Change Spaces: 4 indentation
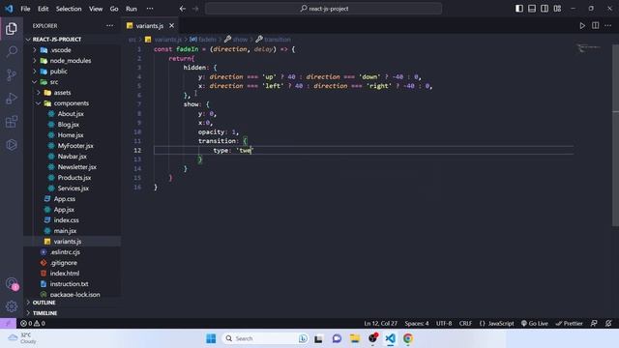 click(x=417, y=323)
